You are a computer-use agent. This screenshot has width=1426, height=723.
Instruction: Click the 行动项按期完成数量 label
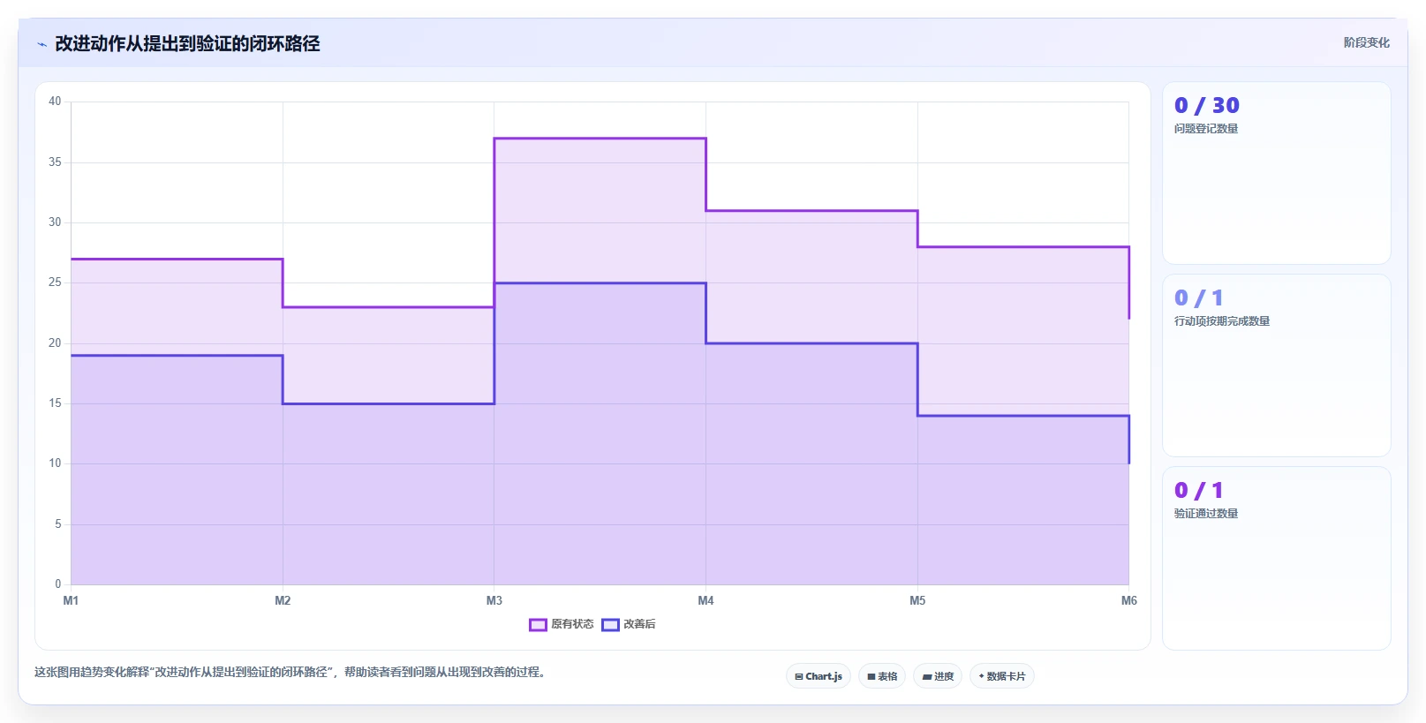(1222, 321)
